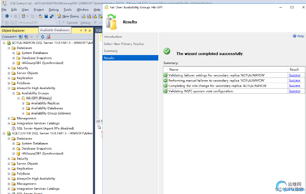Click the SQL Server Agent (Agent XPs disabled) icon
The image size is (306, 194).
pos(14,128)
